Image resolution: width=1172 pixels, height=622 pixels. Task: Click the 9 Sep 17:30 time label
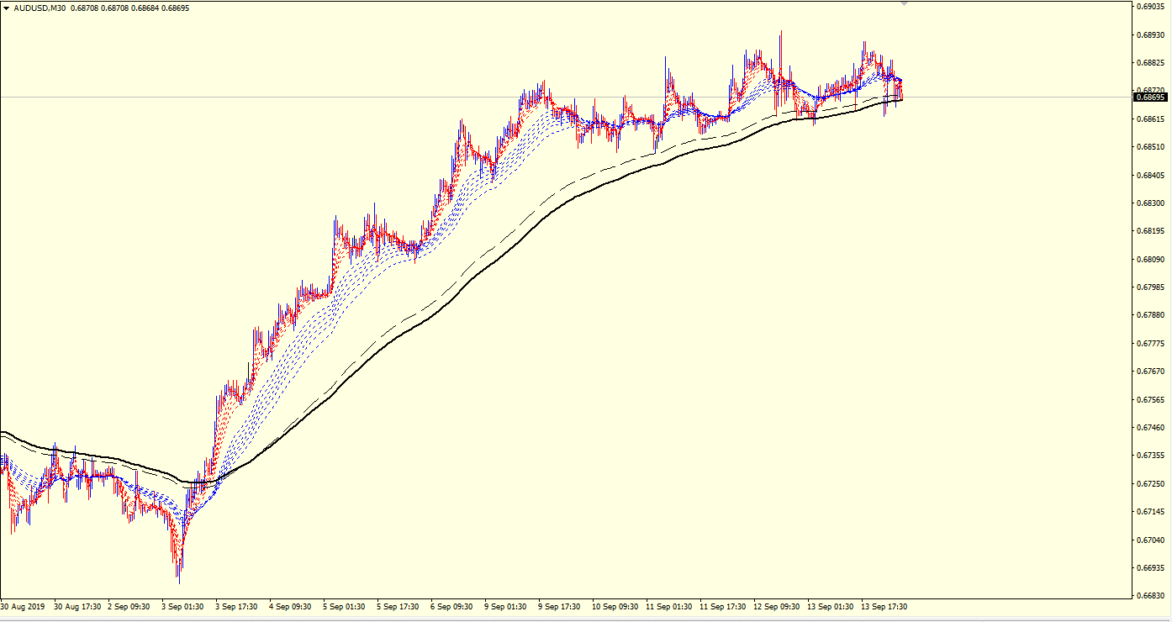[561, 606]
